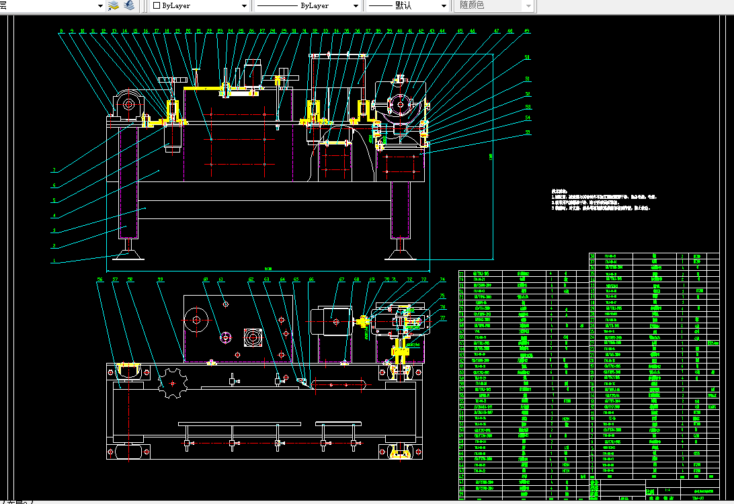This screenshot has width=734, height=504.
Task: Pick leader label 3 on left side
Action: 54,230
